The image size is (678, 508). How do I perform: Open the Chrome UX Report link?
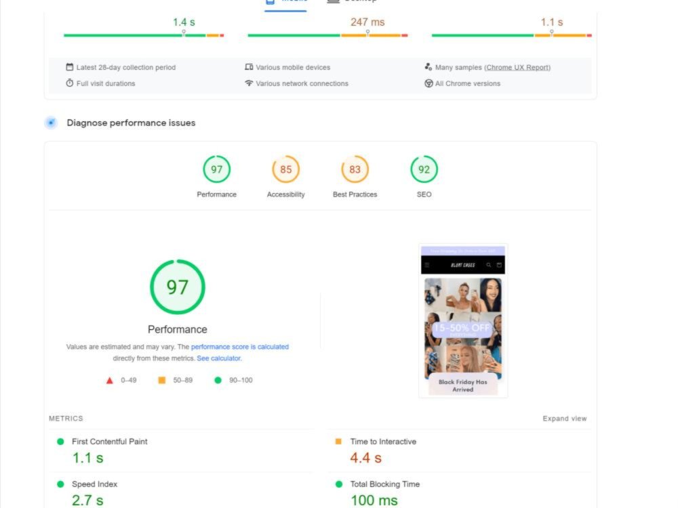pyautogui.click(x=517, y=67)
